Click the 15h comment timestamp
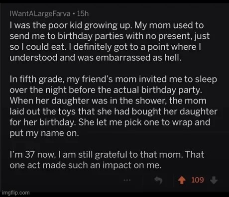 point(83,14)
